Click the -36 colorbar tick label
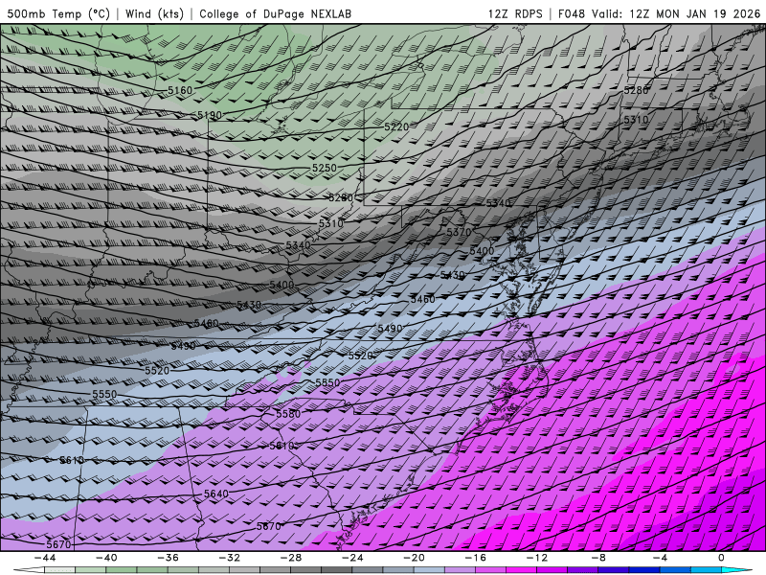Image resolution: width=766 pixels, height=575 pixels. pos(169,558)
